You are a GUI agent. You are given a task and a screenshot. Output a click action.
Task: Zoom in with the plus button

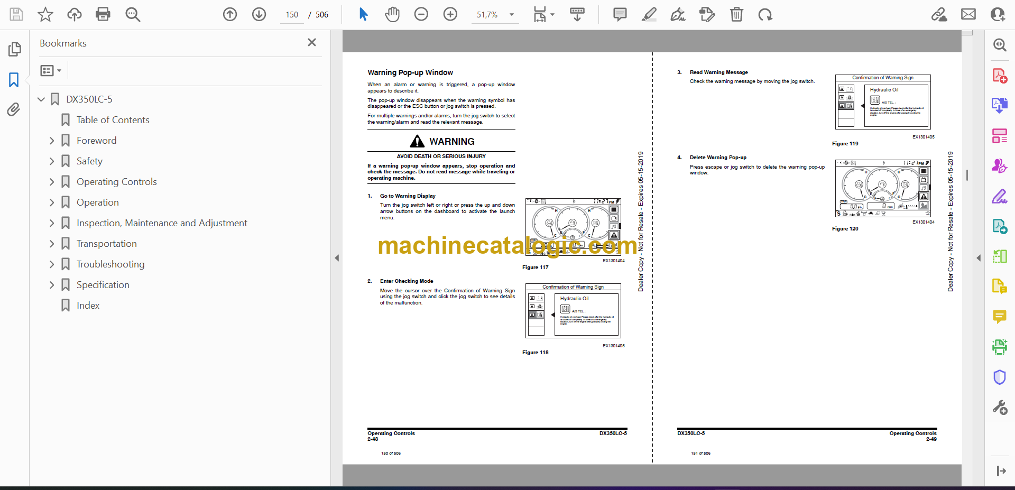coord(450,14)
